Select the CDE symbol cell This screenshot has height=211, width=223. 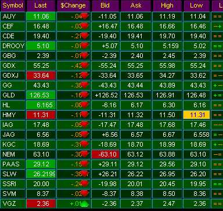(13, 36)
